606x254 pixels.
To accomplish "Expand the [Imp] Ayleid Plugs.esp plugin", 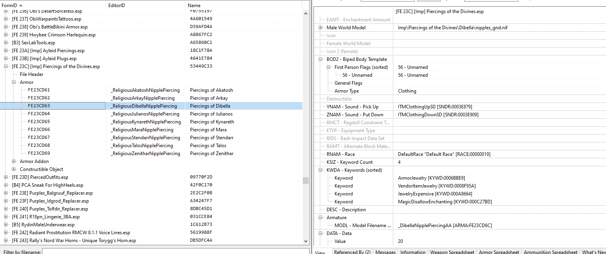I will tap(6, 59).
